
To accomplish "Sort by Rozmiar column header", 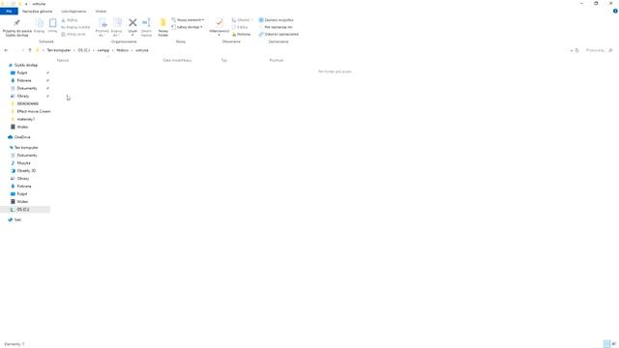I will coord(277,60).
